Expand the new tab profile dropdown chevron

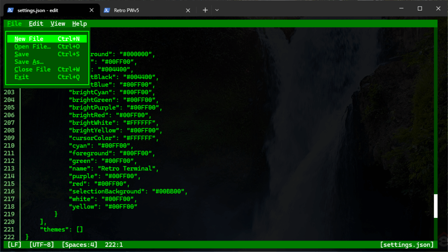217,10
